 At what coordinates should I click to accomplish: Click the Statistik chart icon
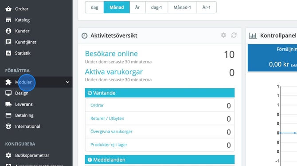[x=8, y=53]
